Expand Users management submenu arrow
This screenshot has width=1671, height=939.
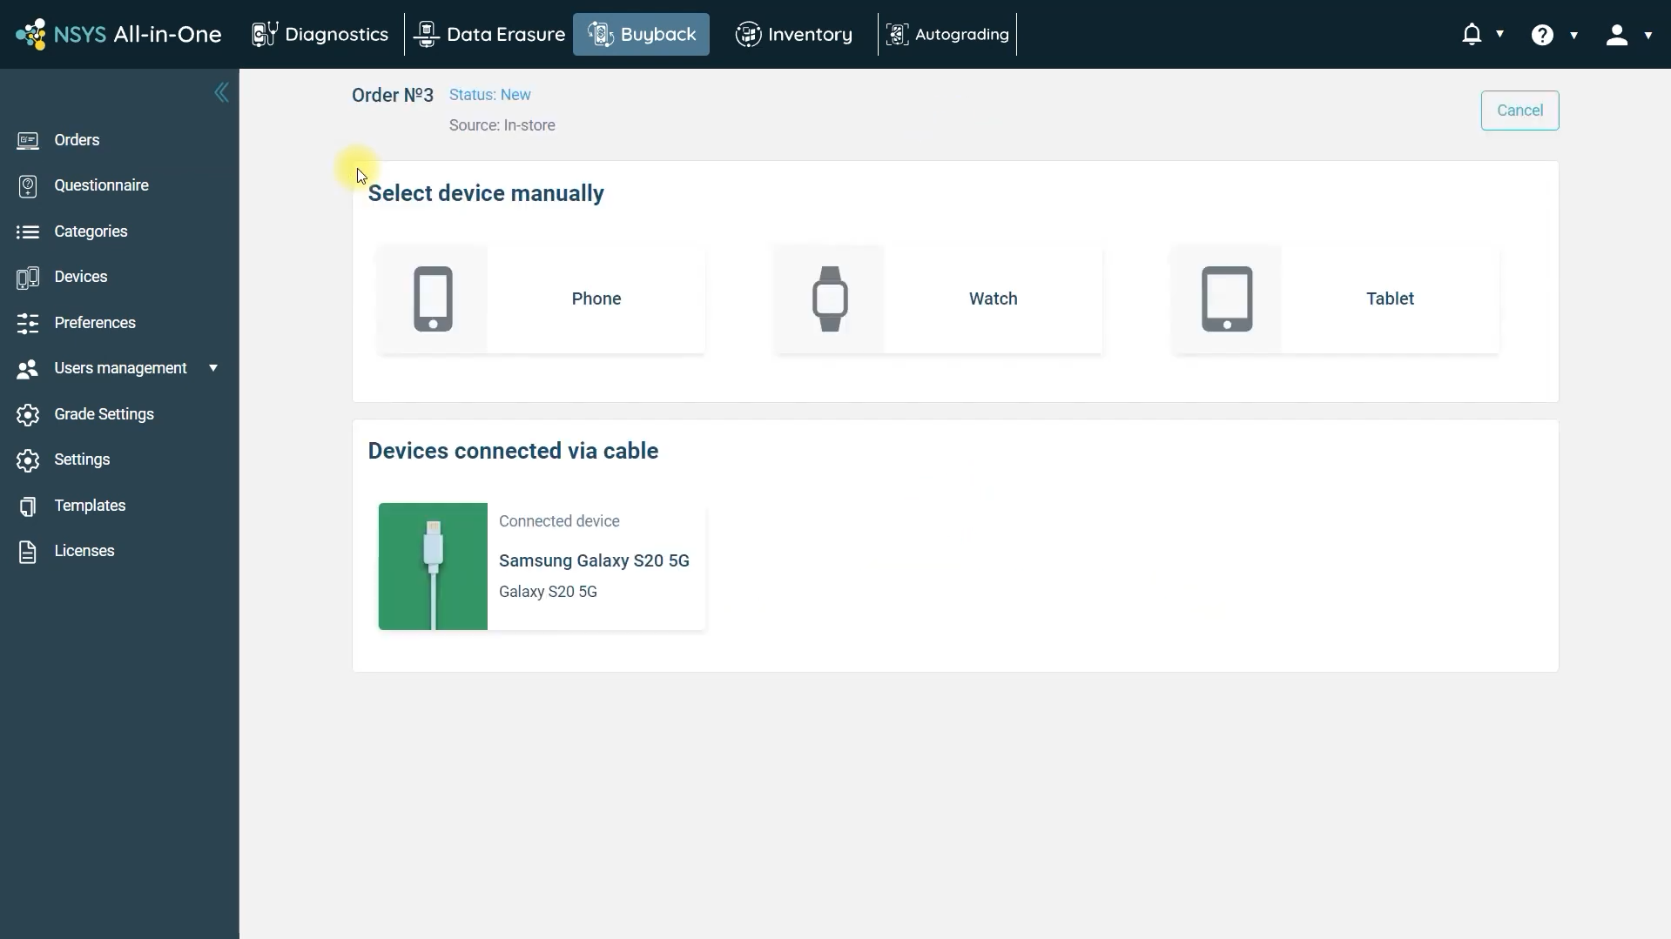click(x=213, y=368)
